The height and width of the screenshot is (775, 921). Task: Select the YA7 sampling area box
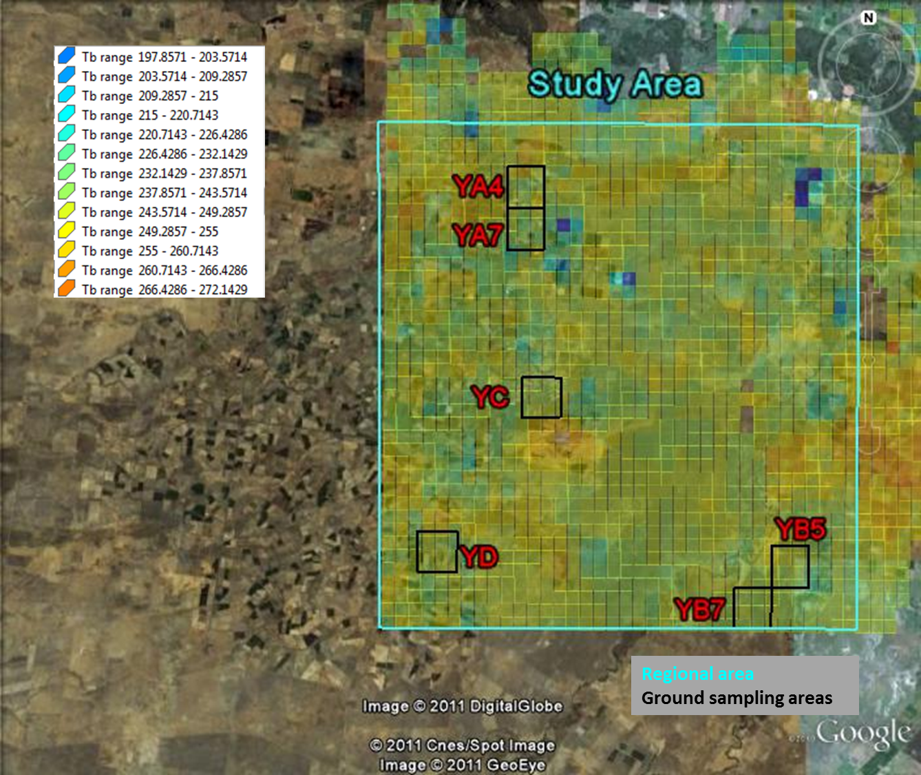(526, 229)
